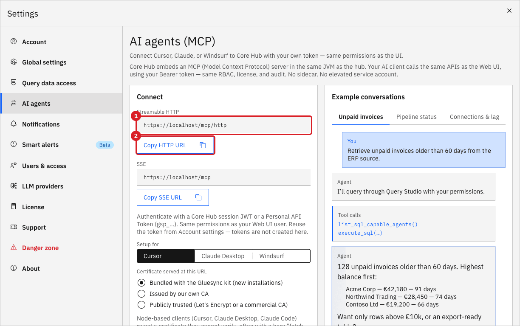This screenshot has height=326, width=520.
Task: Click the Query data access shield icon
Action: pos(14,83)
